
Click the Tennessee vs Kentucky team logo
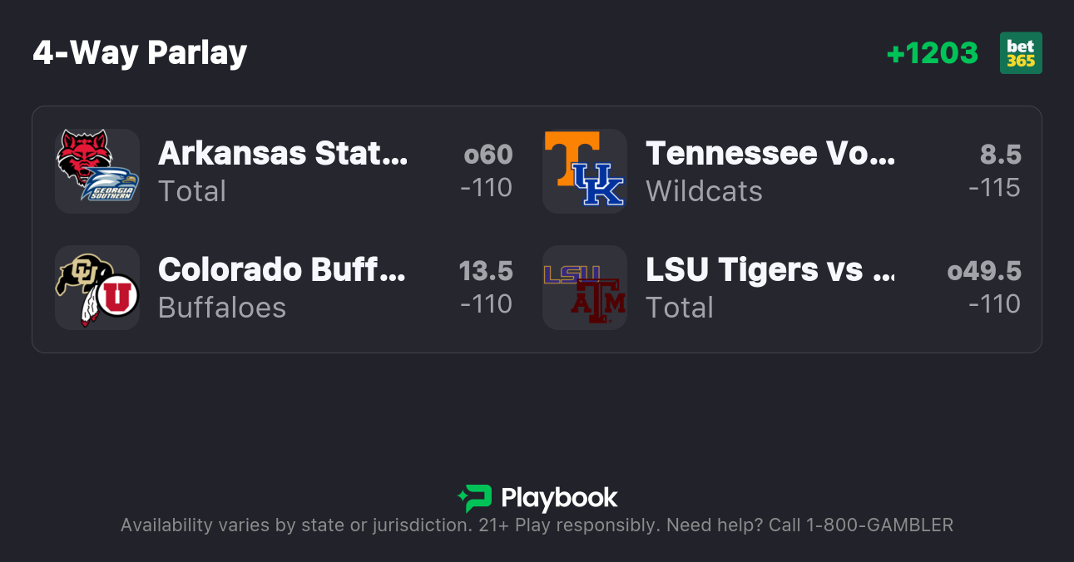584,171
